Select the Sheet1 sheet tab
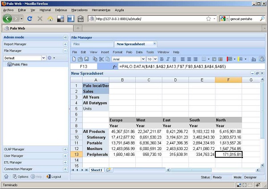The height and width of the screenshot is (189, 268). [96, 170]
